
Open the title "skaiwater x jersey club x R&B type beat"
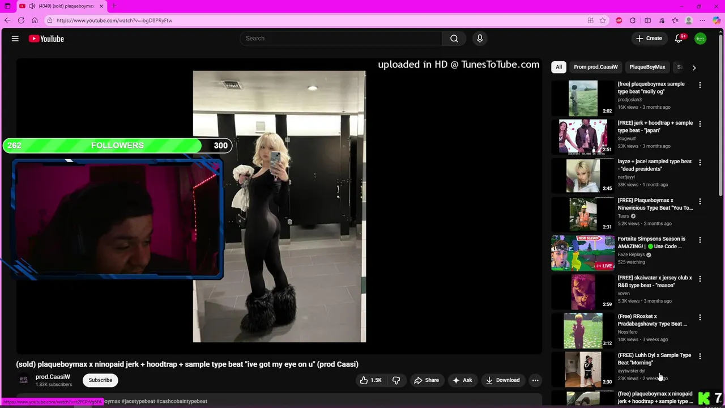point(655,282)
